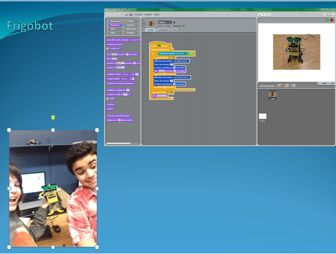Click the 'montrer' palette block
This screenshot has width=336, height=254.
click(x=111, y=104)
